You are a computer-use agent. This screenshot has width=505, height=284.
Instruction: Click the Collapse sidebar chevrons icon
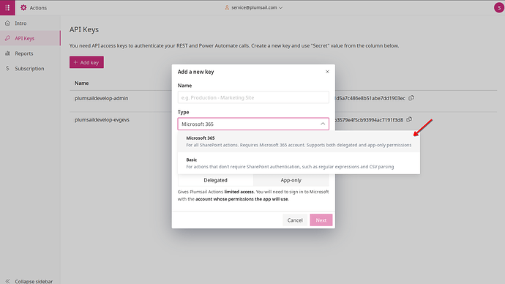coord(8,281)
